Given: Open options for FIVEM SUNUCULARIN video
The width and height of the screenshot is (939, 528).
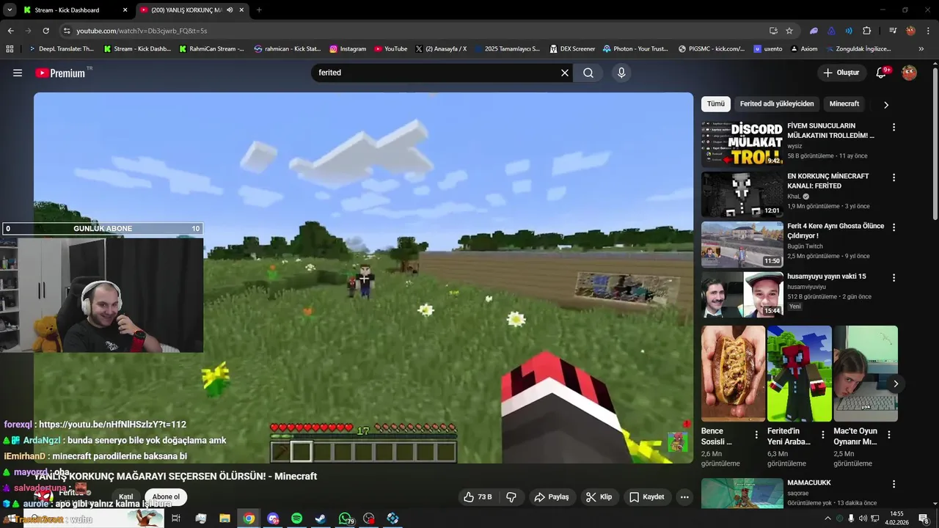Looking at the screenshot, I should tap(894, 128).
